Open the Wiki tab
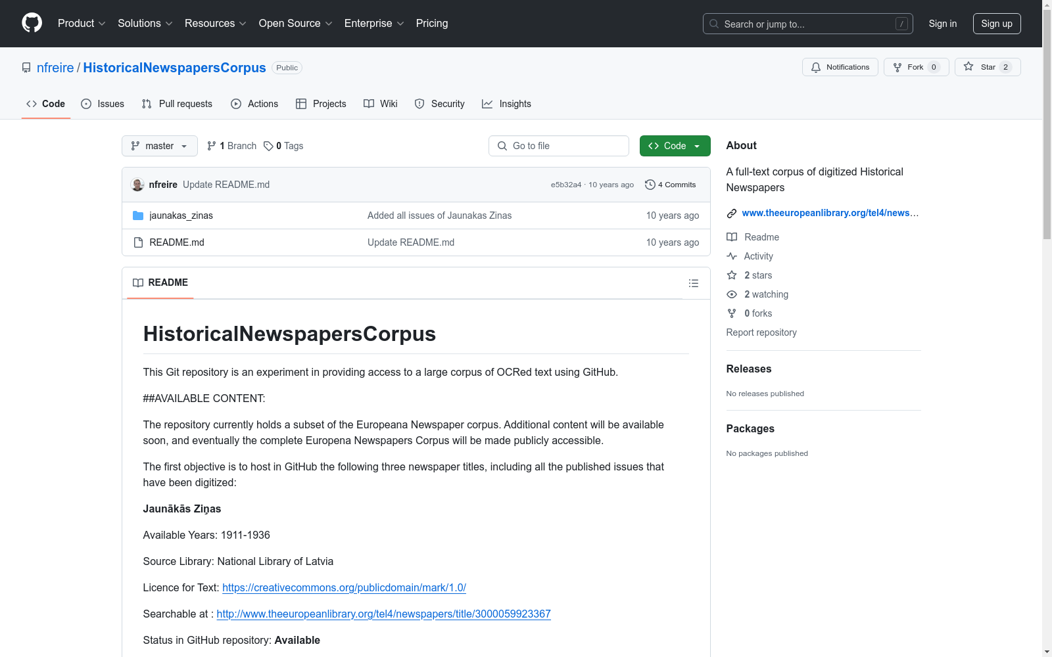Screen dimensions: 1052x657 [381, 104]
